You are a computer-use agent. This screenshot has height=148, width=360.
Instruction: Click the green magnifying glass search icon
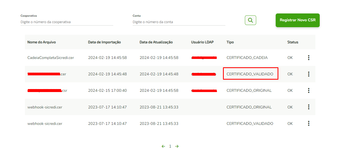[x=250, y=20]
